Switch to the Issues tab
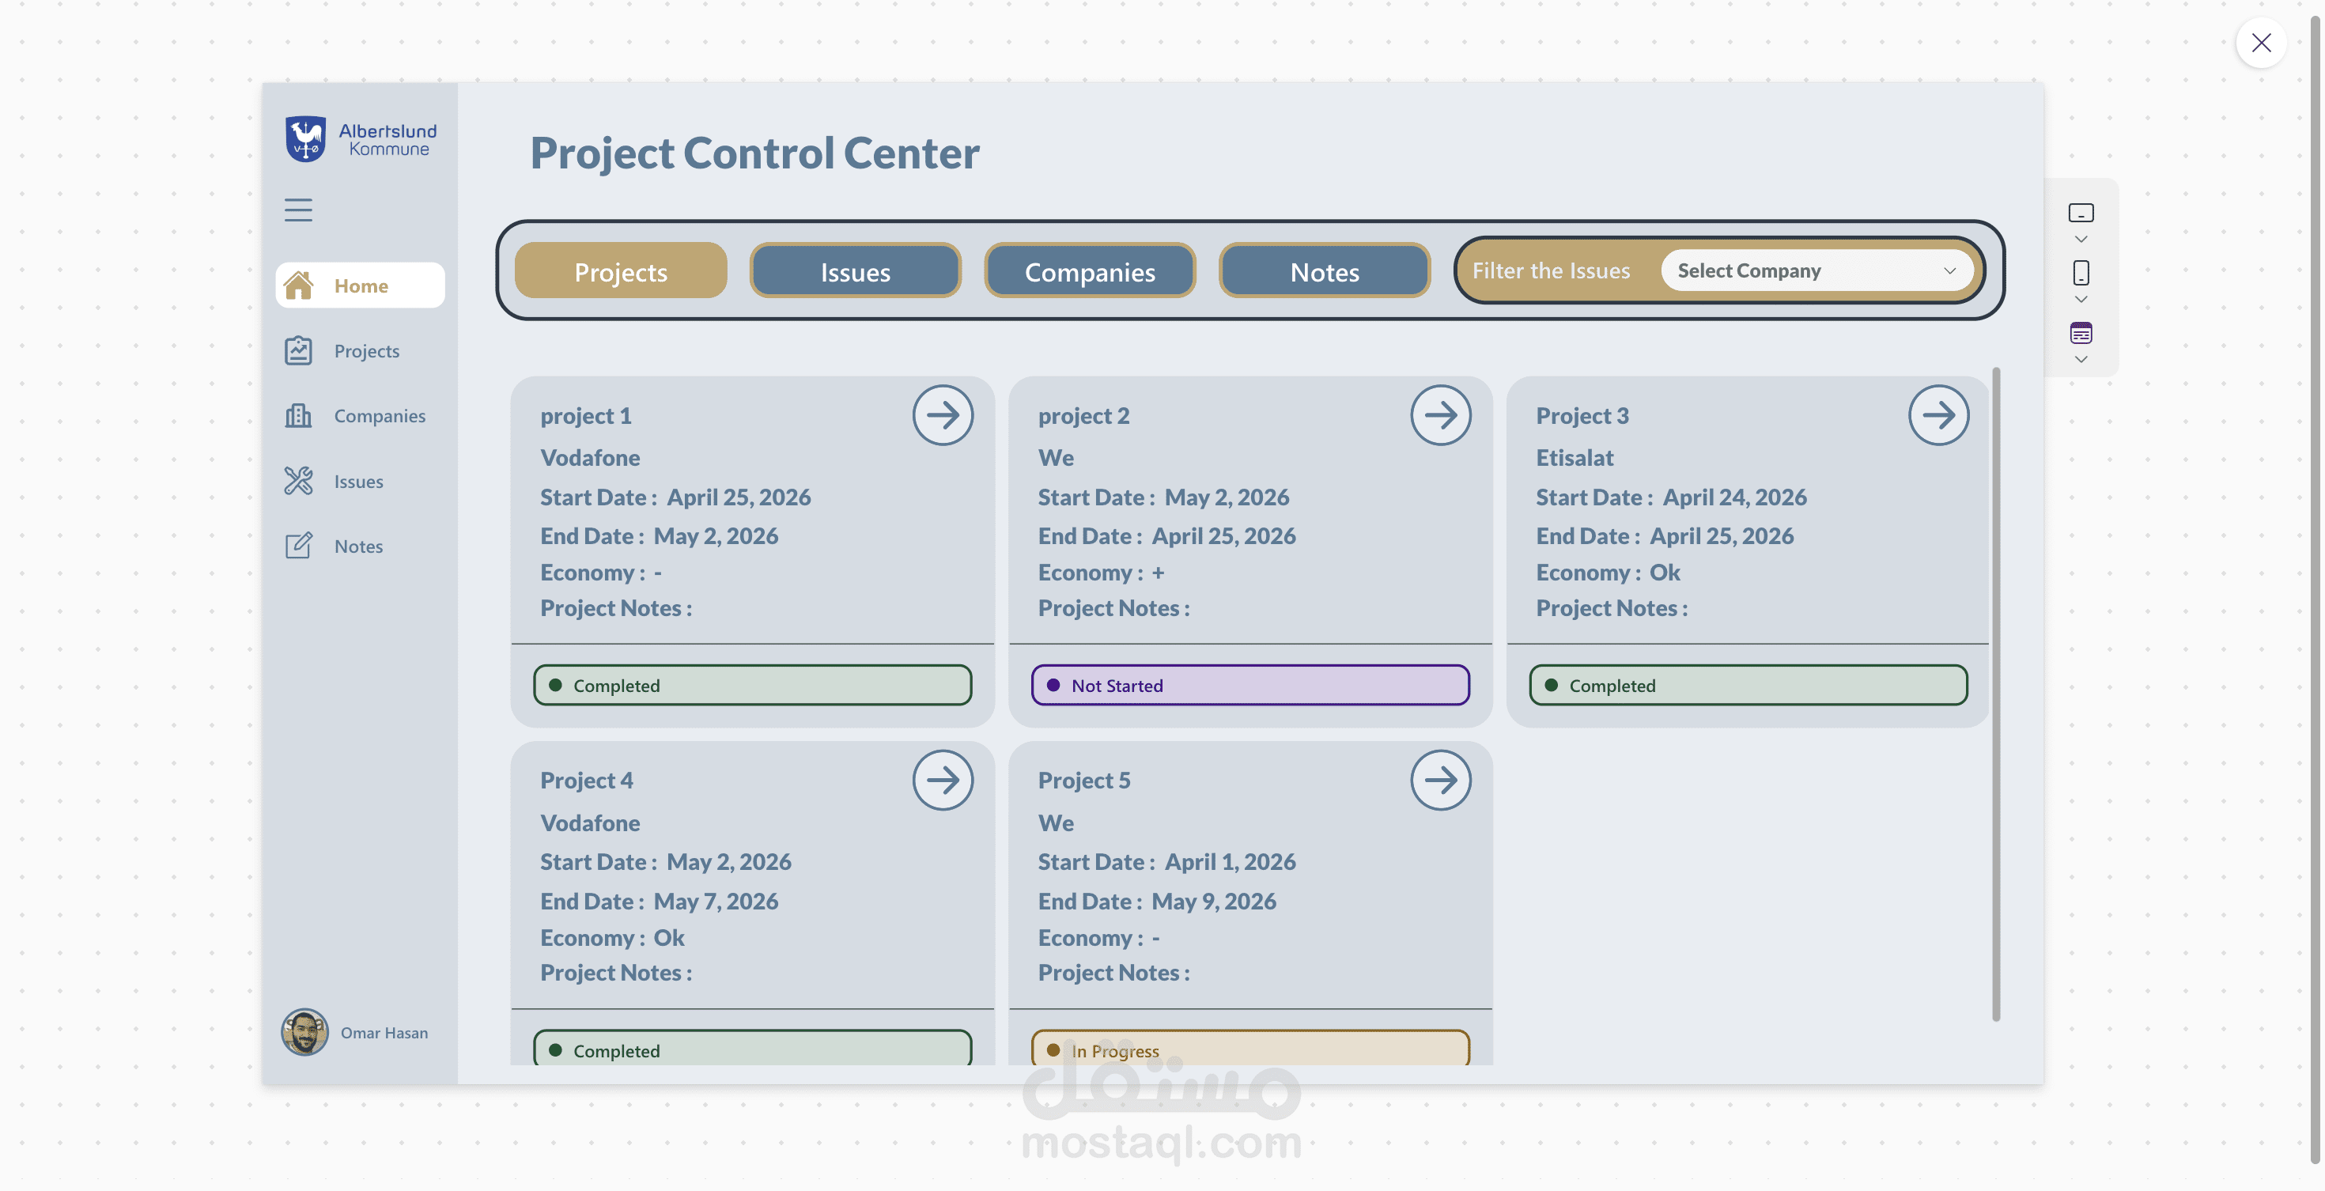Image resolution: width=2325 pixels, height=1191 pixels. pyautogui.click(x=856, y=270)
